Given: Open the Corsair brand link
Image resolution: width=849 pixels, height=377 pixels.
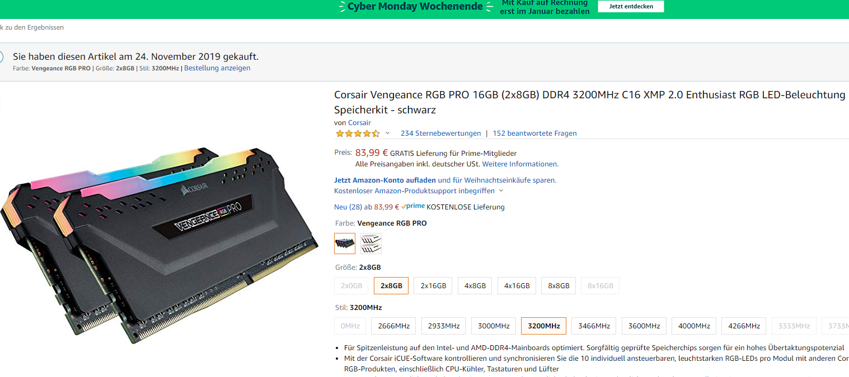Looking at the screenshot, I should pyautogui.click(x=359, y=123).
